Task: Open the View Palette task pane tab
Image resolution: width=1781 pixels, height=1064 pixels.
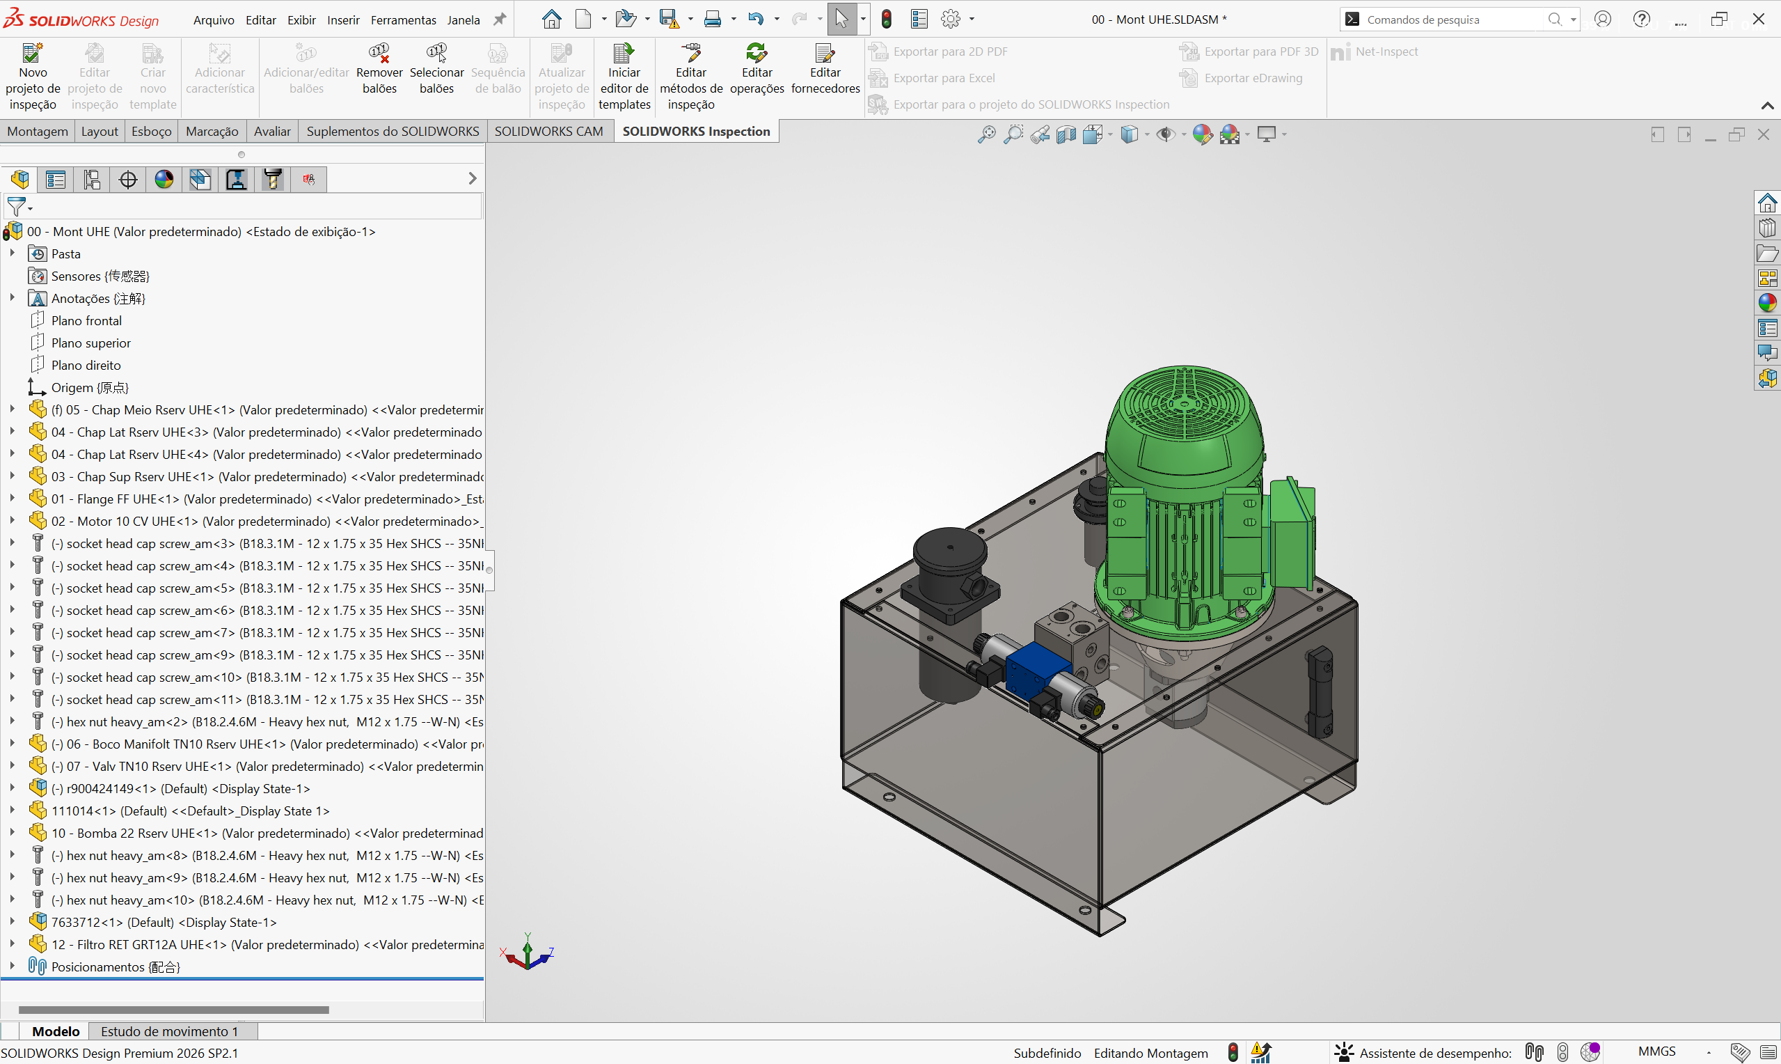Action: [x=1767, y=279]
